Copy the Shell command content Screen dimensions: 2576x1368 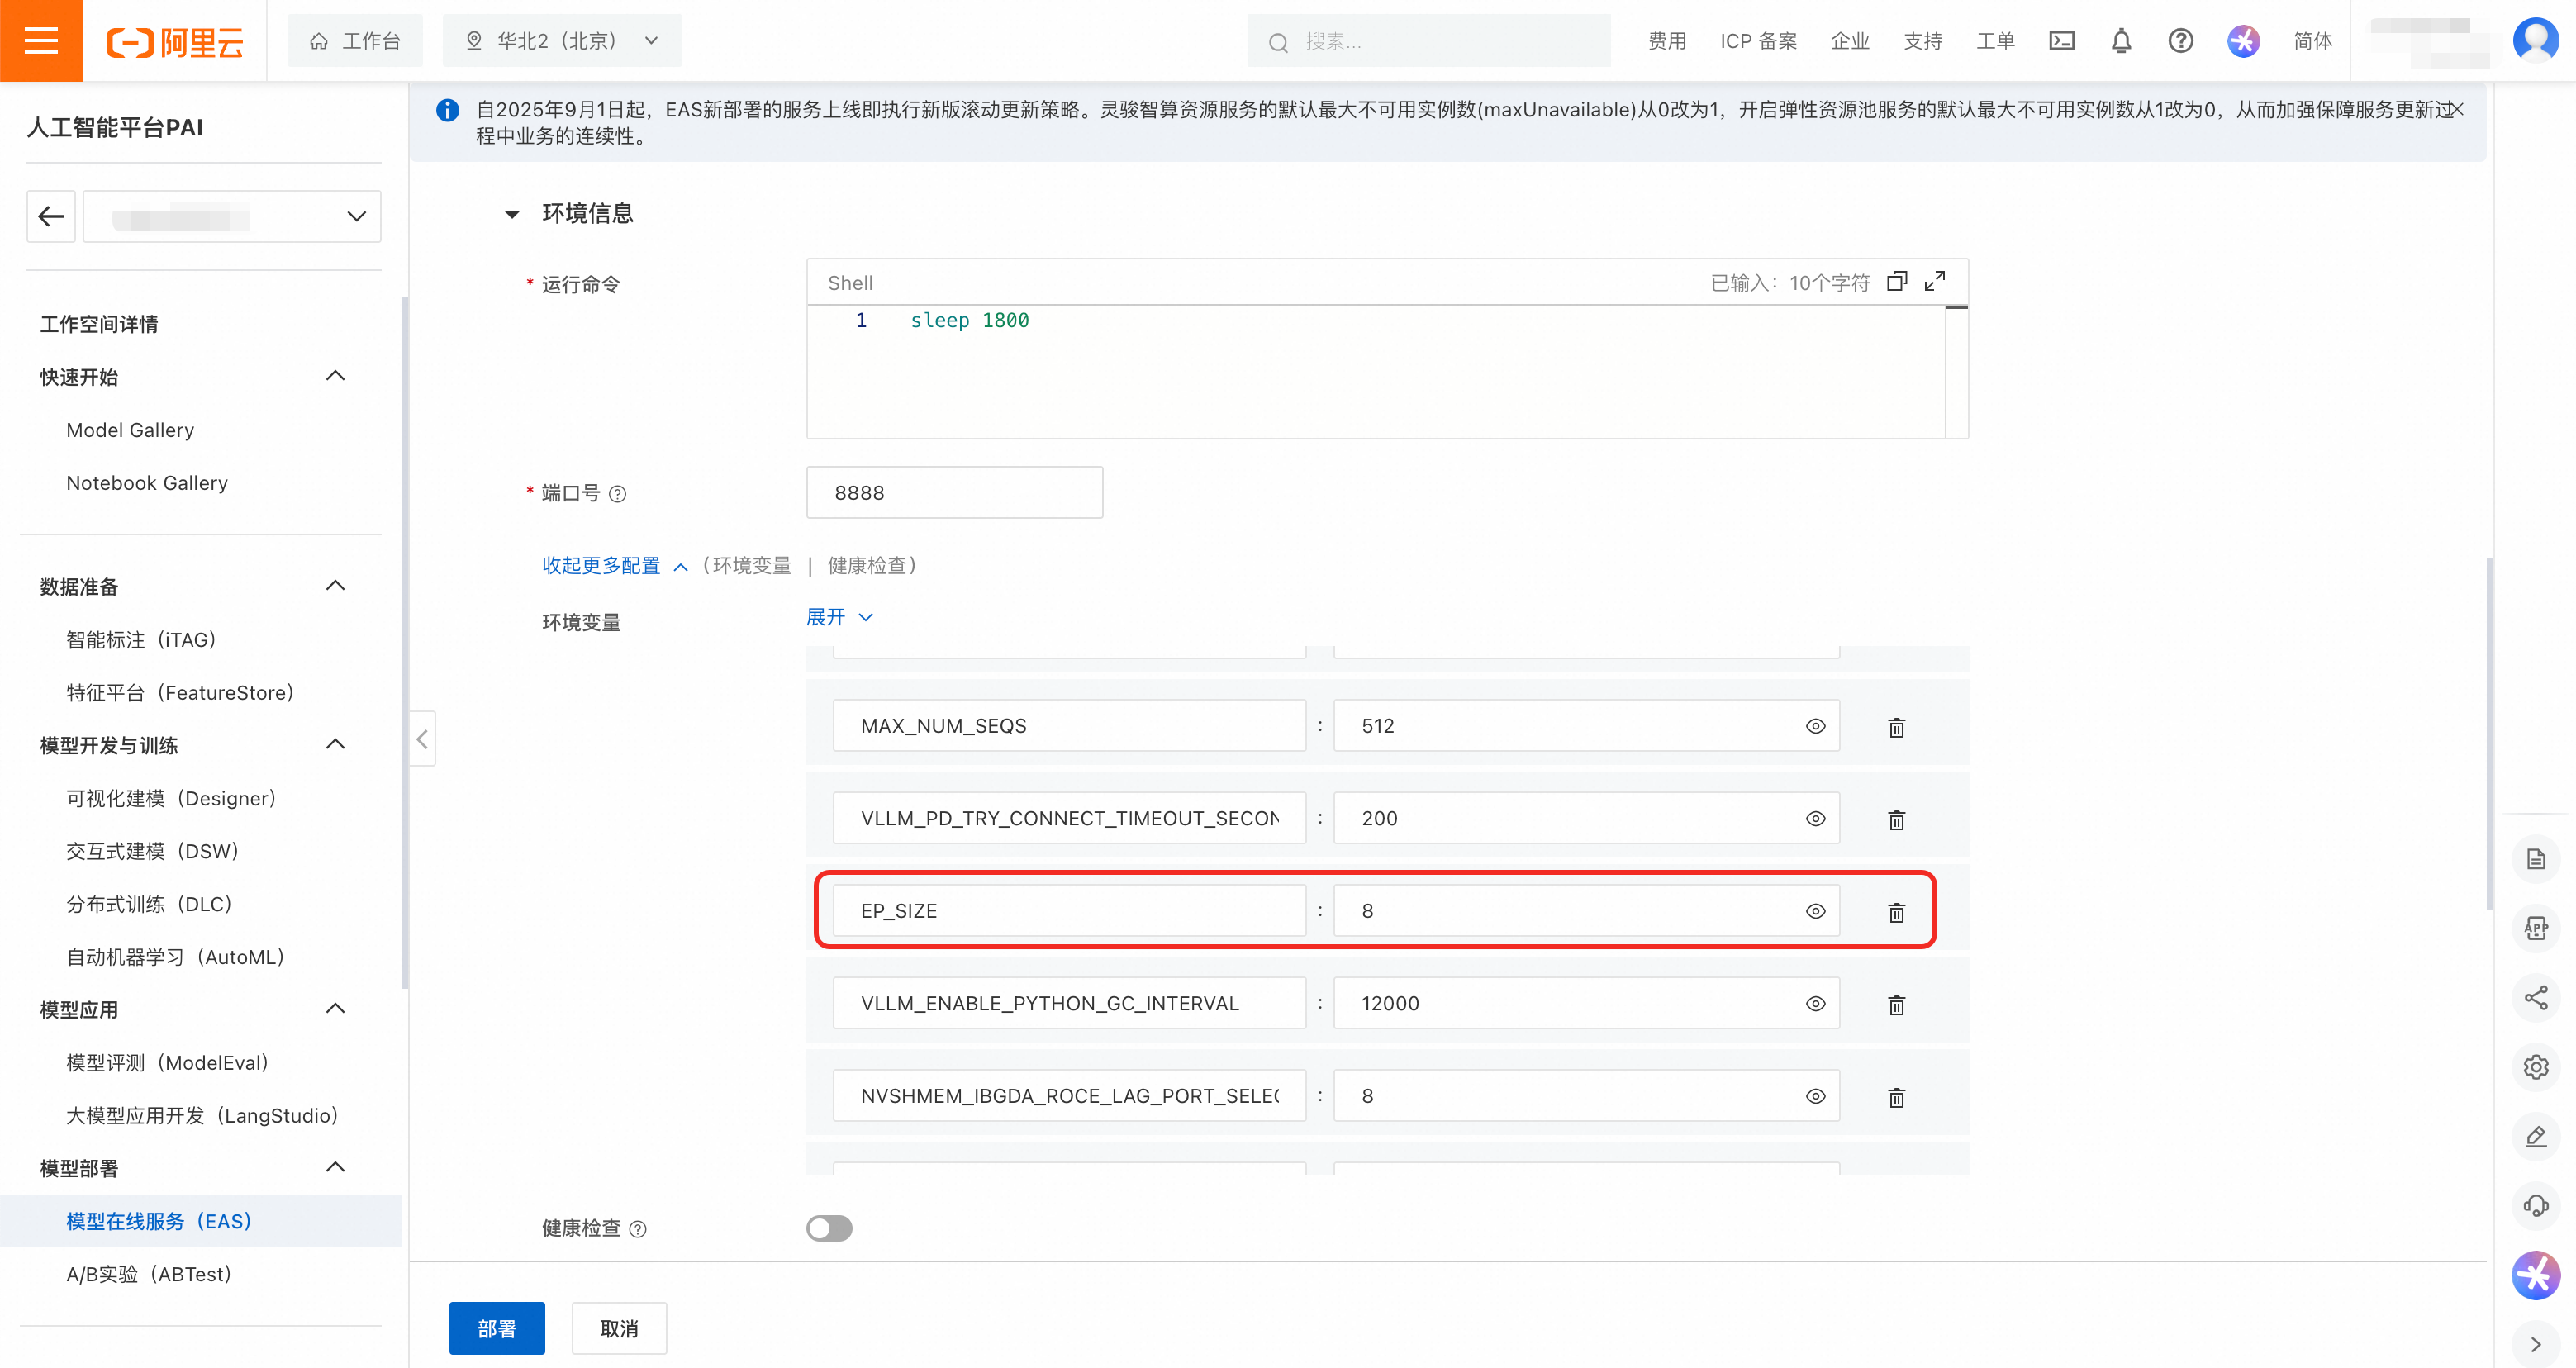(1896, 281)
